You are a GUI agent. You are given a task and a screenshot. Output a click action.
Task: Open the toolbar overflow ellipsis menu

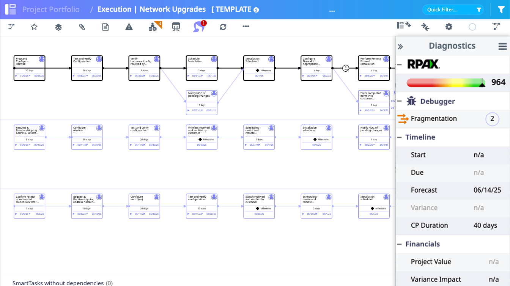(x=246, y=27)
